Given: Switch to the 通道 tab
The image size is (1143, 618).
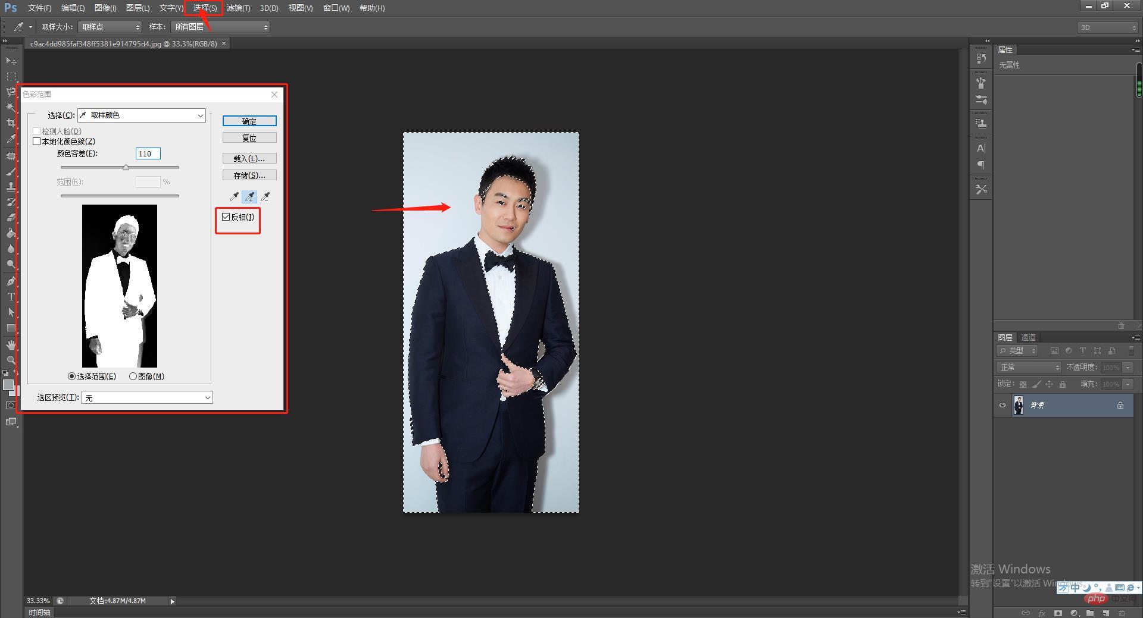Looking at the screenshot, I should [x=1028, y=337].
